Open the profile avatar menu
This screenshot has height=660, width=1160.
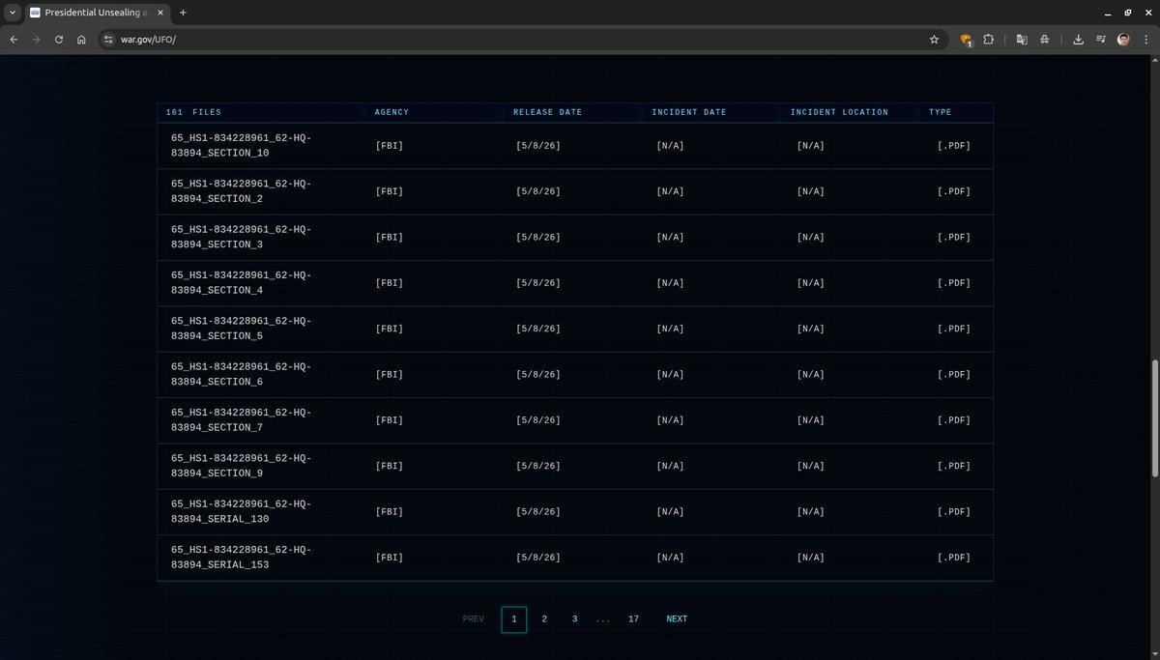click(1123, 40)
